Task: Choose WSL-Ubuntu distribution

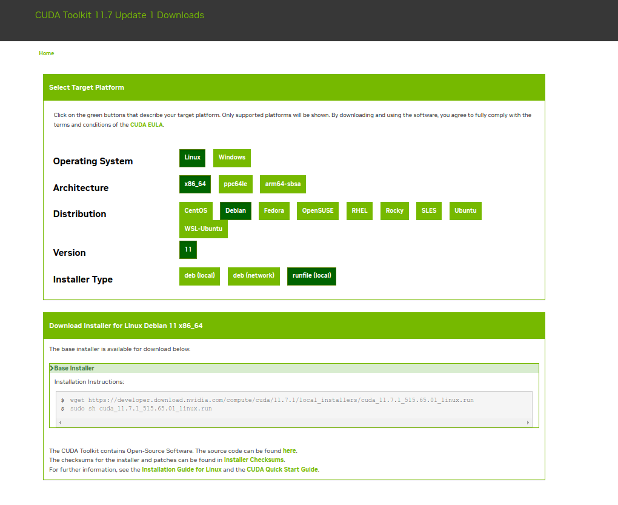Action: 203,229
